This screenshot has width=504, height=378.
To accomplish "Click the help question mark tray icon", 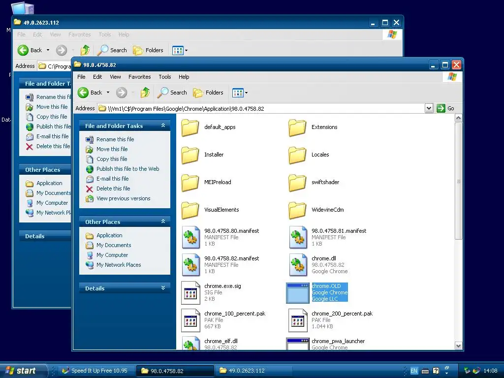I will pos(436,371).
